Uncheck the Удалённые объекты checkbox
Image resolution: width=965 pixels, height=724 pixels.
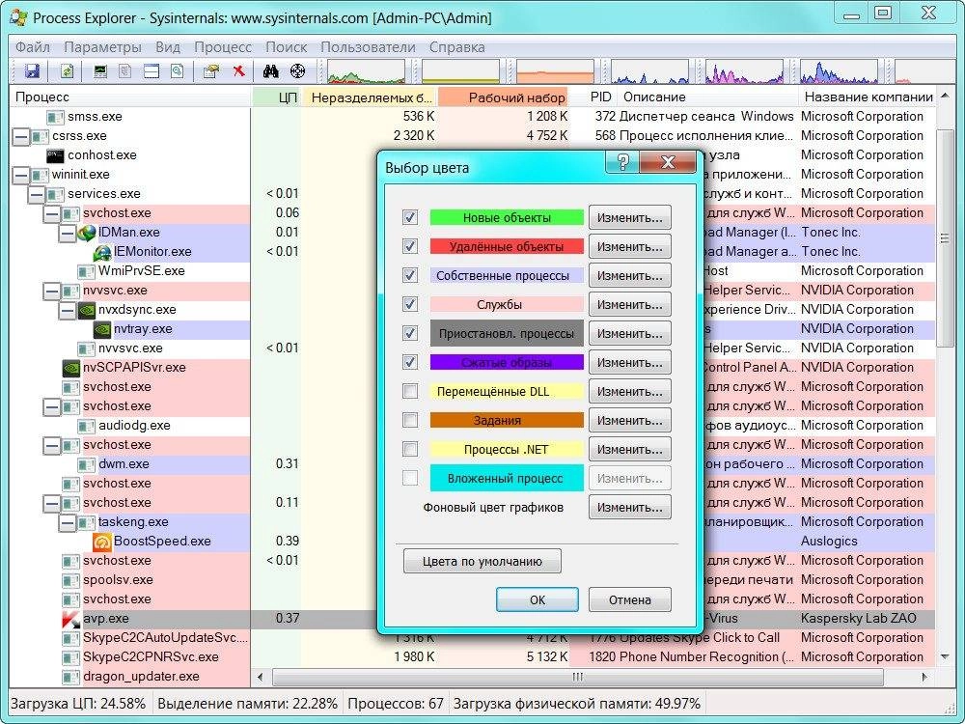[410, 246]
